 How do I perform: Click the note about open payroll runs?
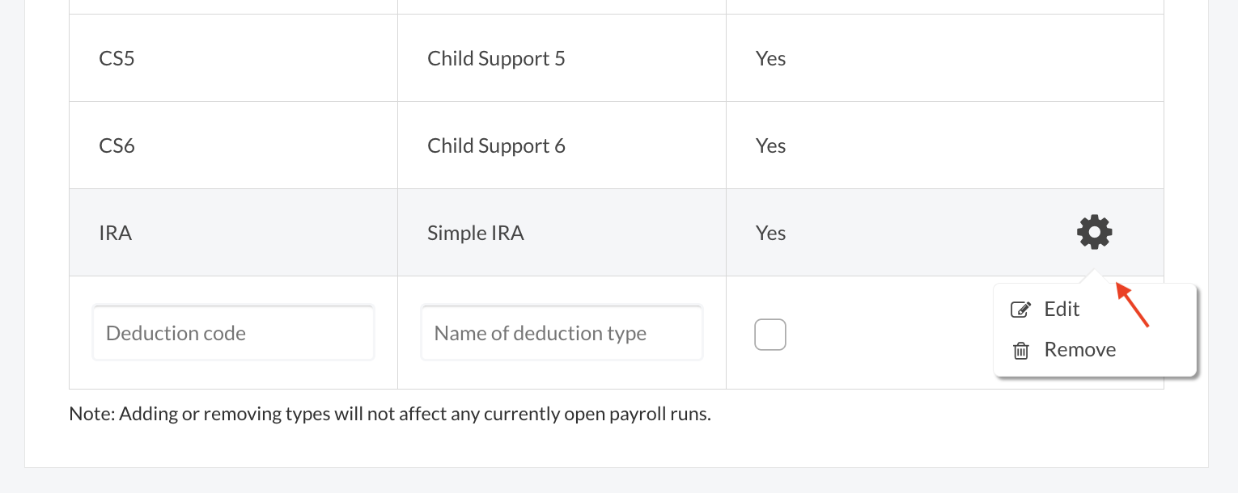390,415
